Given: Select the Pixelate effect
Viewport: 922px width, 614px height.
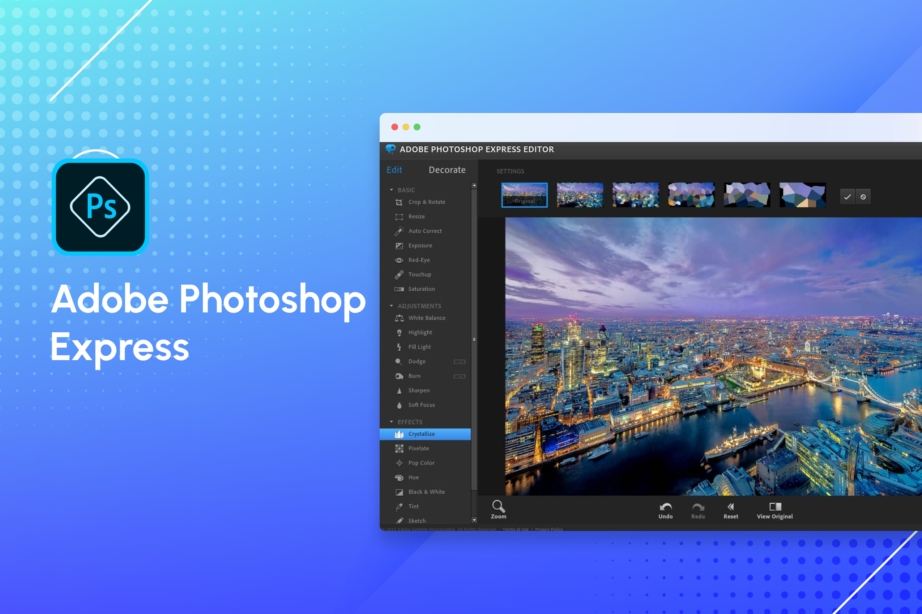Looking at the screenshot, I should pyautogui.click(x=418, y=448).
